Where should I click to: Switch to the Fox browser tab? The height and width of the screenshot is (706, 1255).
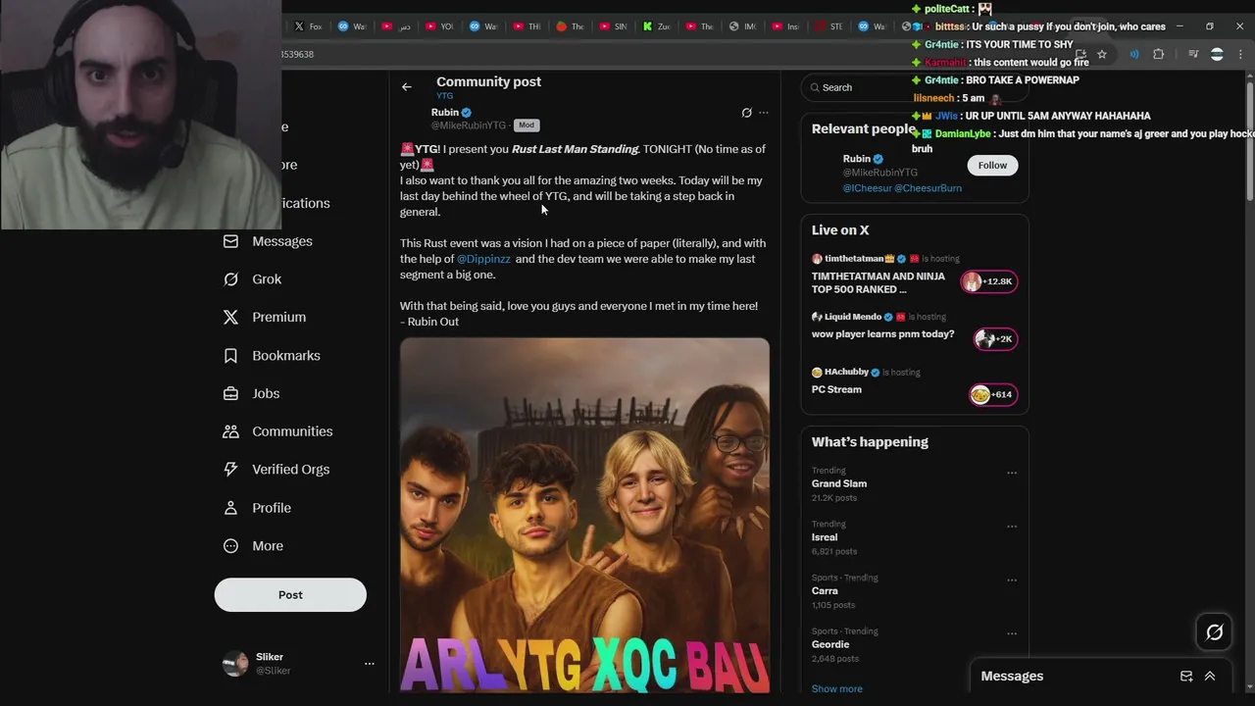pyautogui.click(x=307, y=26)
